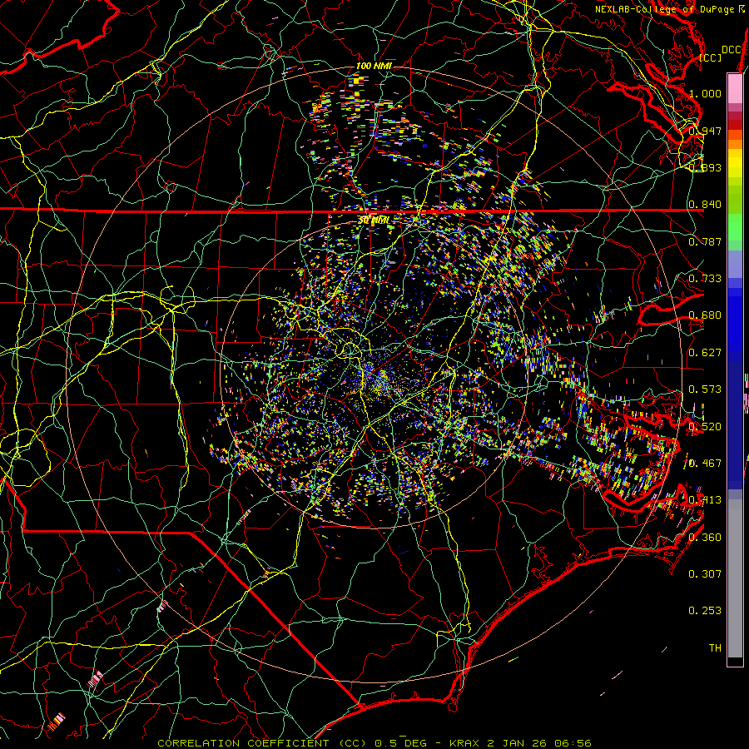Pick the bright green color bar segment
749x749 pixels.
coord(735,227)
